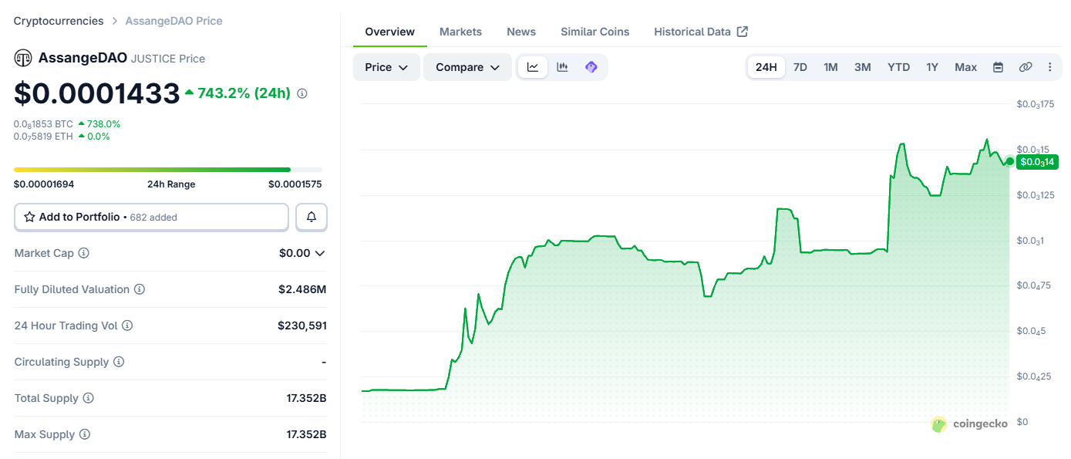The height and width of the screenshot is (459, 1071).
Task: Click the $0.0₃14 price label on chart
Action: 1037,162
